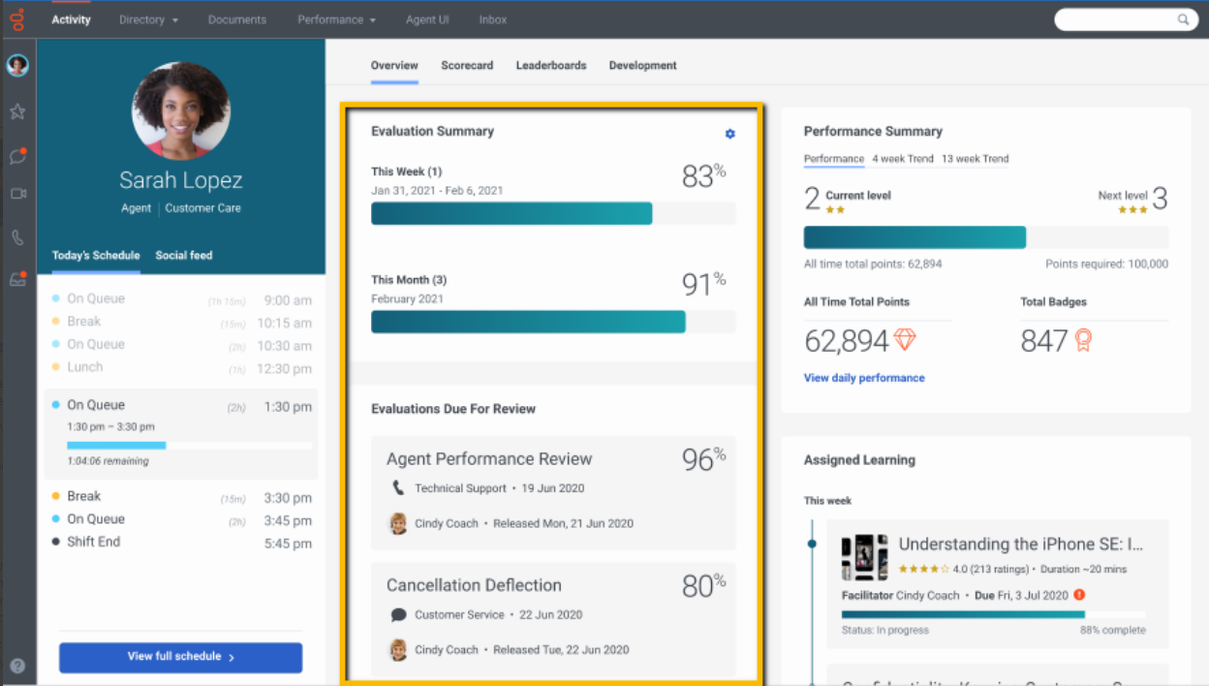Image resolution: width=1209 pixels, height=686 pixels.
Task: Click Cindy Coach avatar in Agent Performance Review
Action: (398, 523)
